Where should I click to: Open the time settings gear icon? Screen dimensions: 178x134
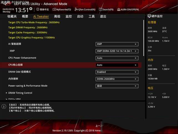[x=31, y=9]
